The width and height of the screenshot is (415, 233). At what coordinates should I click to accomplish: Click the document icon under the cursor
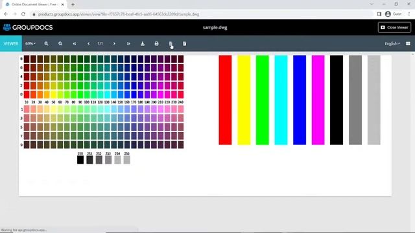tap(171, 43)
